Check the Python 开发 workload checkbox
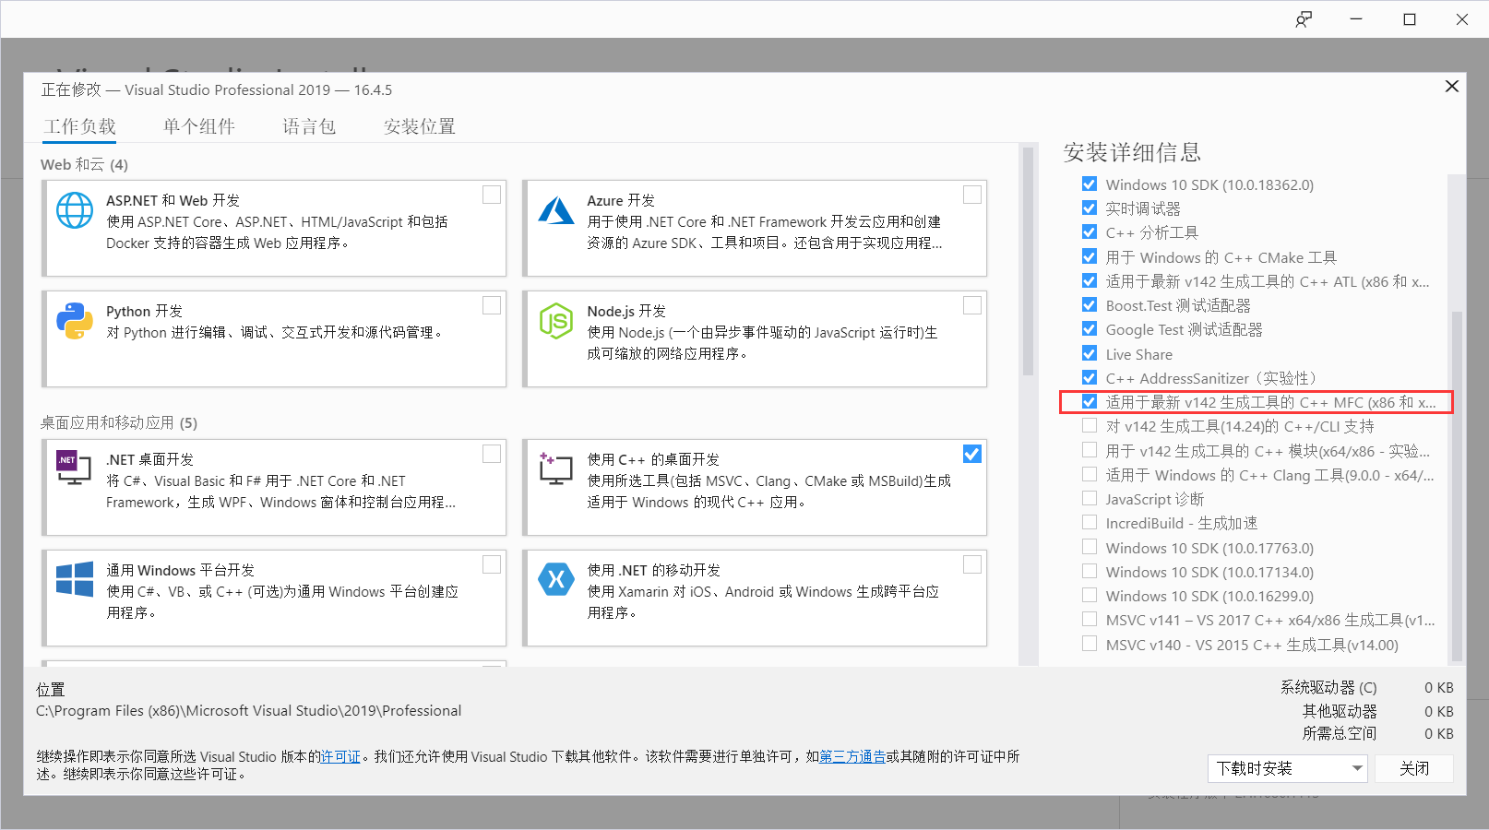Screen dimensions: 1489x830 (492, 305)
